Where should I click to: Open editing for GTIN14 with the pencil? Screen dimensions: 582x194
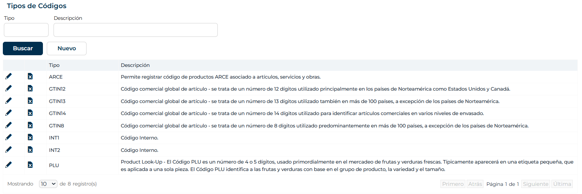coord(9,113)
